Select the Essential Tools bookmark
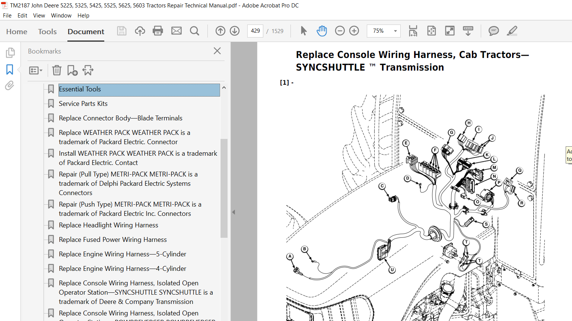This screenshot has height=321, width=572. 139,90
